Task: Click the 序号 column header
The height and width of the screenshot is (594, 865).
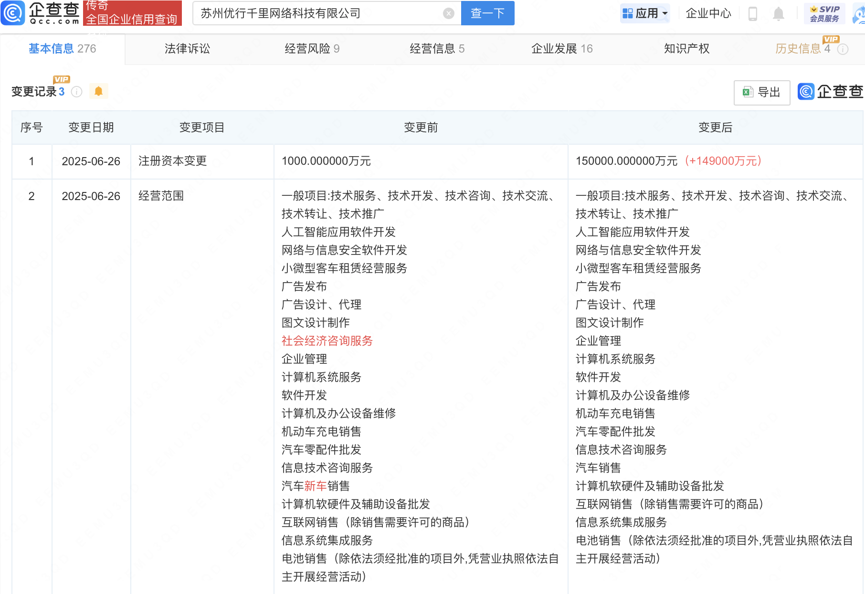Action: [x=32, y=127]
